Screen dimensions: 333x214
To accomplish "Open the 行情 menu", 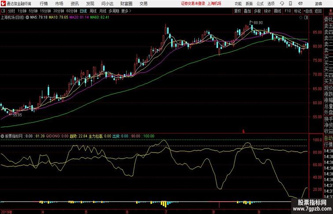I will [x=44, y=4].
